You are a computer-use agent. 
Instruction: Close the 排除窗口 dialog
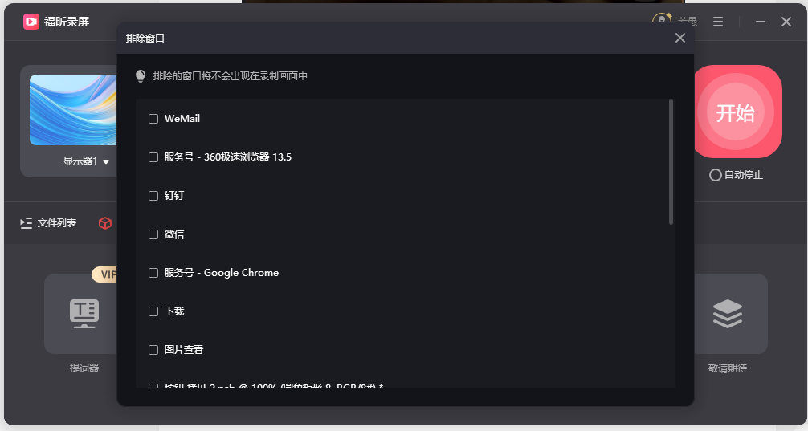[680, 38]
